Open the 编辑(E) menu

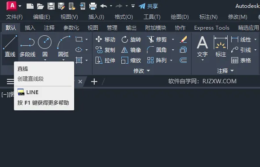pyautogui.click(x=41, y=17)
